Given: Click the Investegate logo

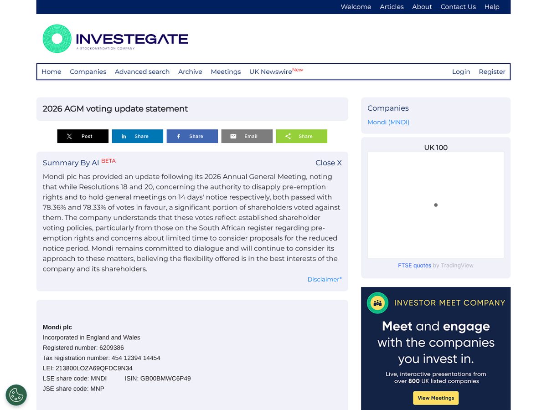Looking at the screenshot, I should pyautogui.click(x=115, y=39).
